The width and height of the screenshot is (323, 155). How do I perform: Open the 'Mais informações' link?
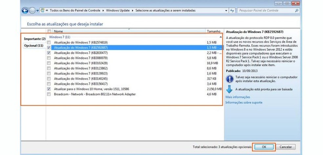coord(238,97)
